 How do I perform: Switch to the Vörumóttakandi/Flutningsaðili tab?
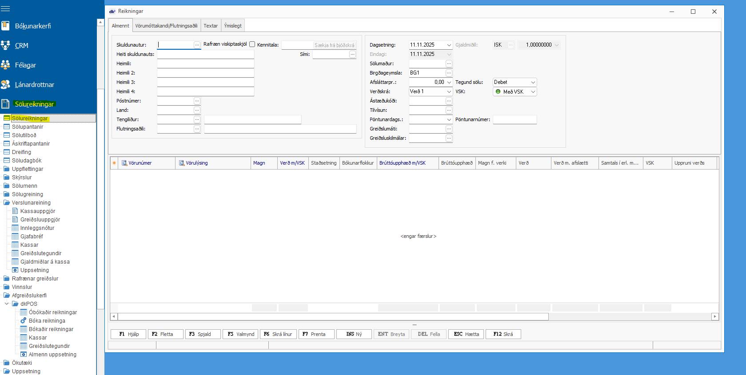click(166, 26)
